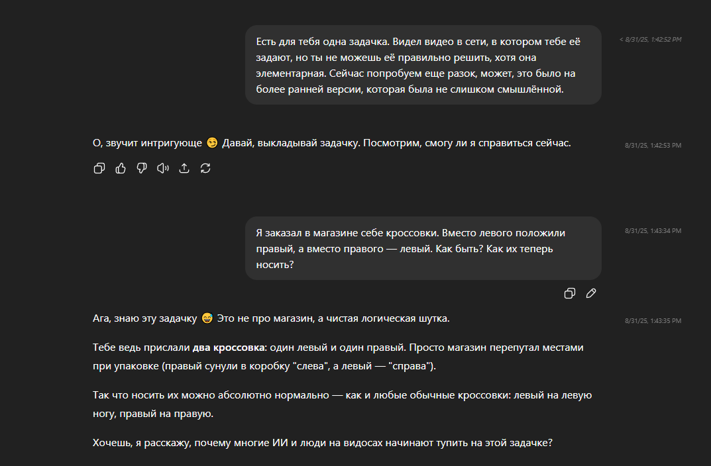Image resolution: width=711 pixels, height=466 pixels.
Task: Click the grinning emoji after 'знаю эту задачку'
Action: click(207, 318)
